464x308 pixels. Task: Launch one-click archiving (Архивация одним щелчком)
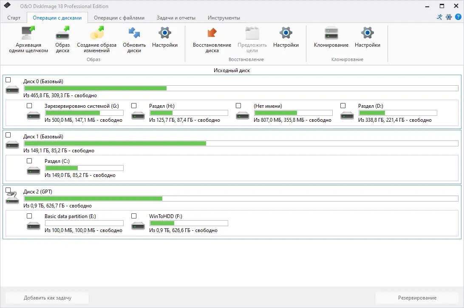(x=28, y=39)
